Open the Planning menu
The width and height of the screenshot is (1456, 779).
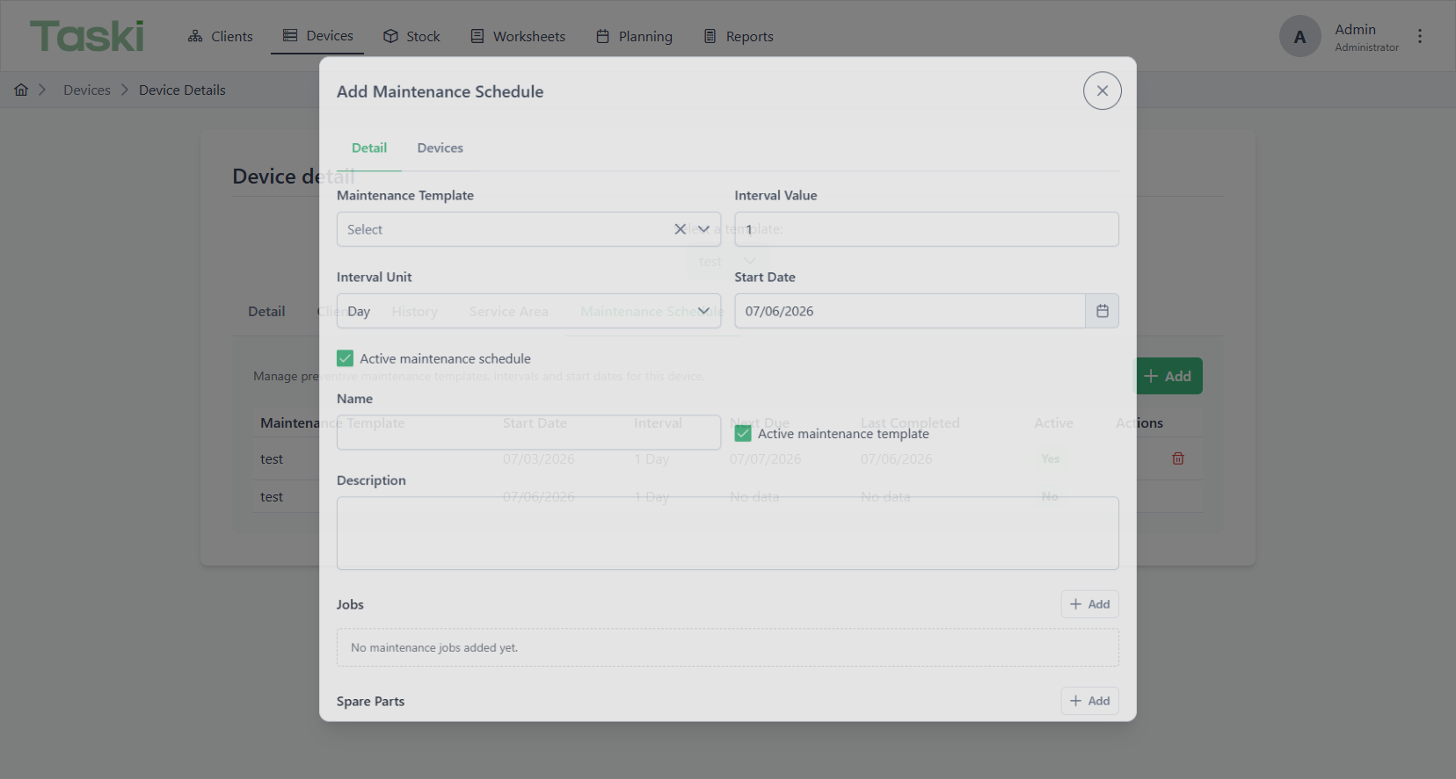coord(634,36)
